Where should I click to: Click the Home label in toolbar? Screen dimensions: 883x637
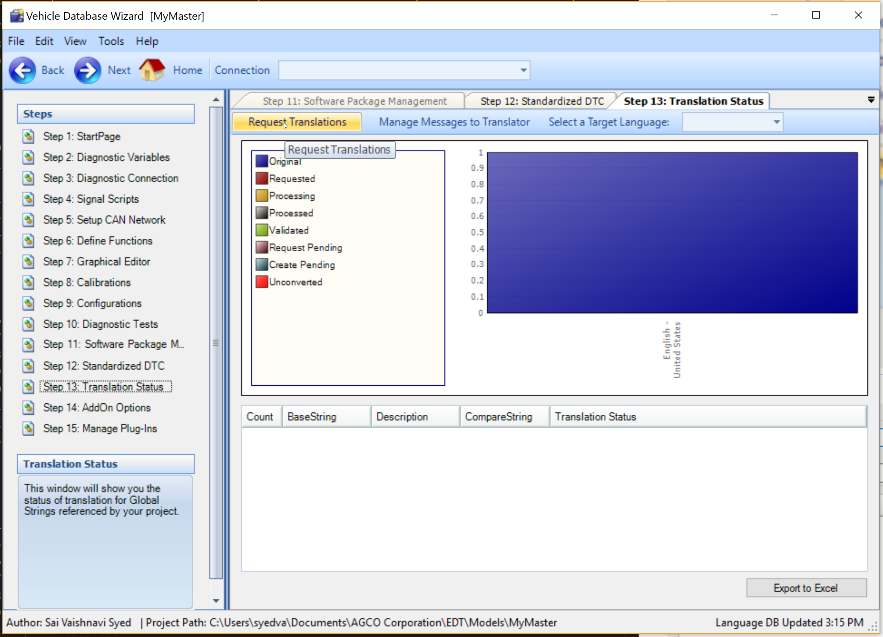(188, 70)
